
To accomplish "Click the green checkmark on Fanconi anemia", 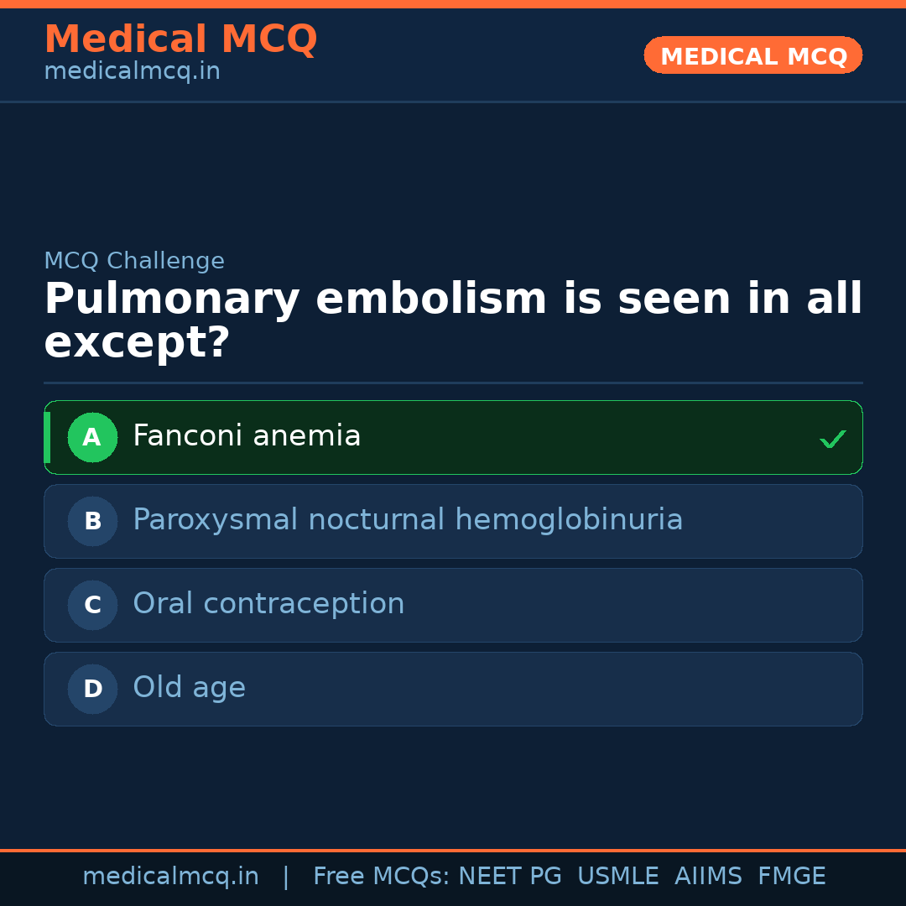I will (x=832, y=439).
